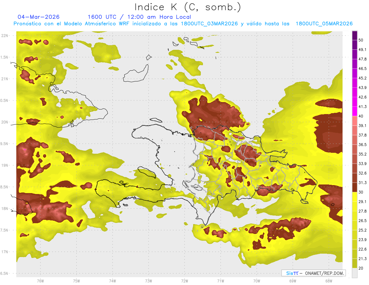
Task: Click the 'Indice K (C, somb.)' chart title
Action: [188, 7]
